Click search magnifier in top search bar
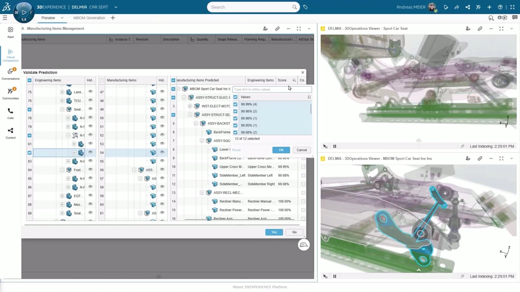This screenshot has width=520, height=292. pyautogui.click(x=294, y=7)
